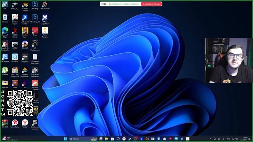Open Yandex browser on the taskbar

124,139
